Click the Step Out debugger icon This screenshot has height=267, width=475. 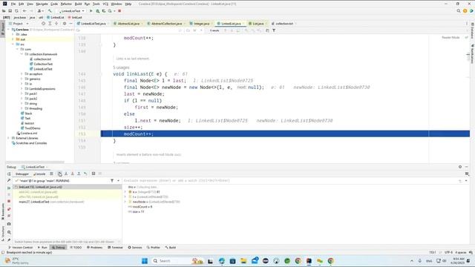[x=79, y=174]
